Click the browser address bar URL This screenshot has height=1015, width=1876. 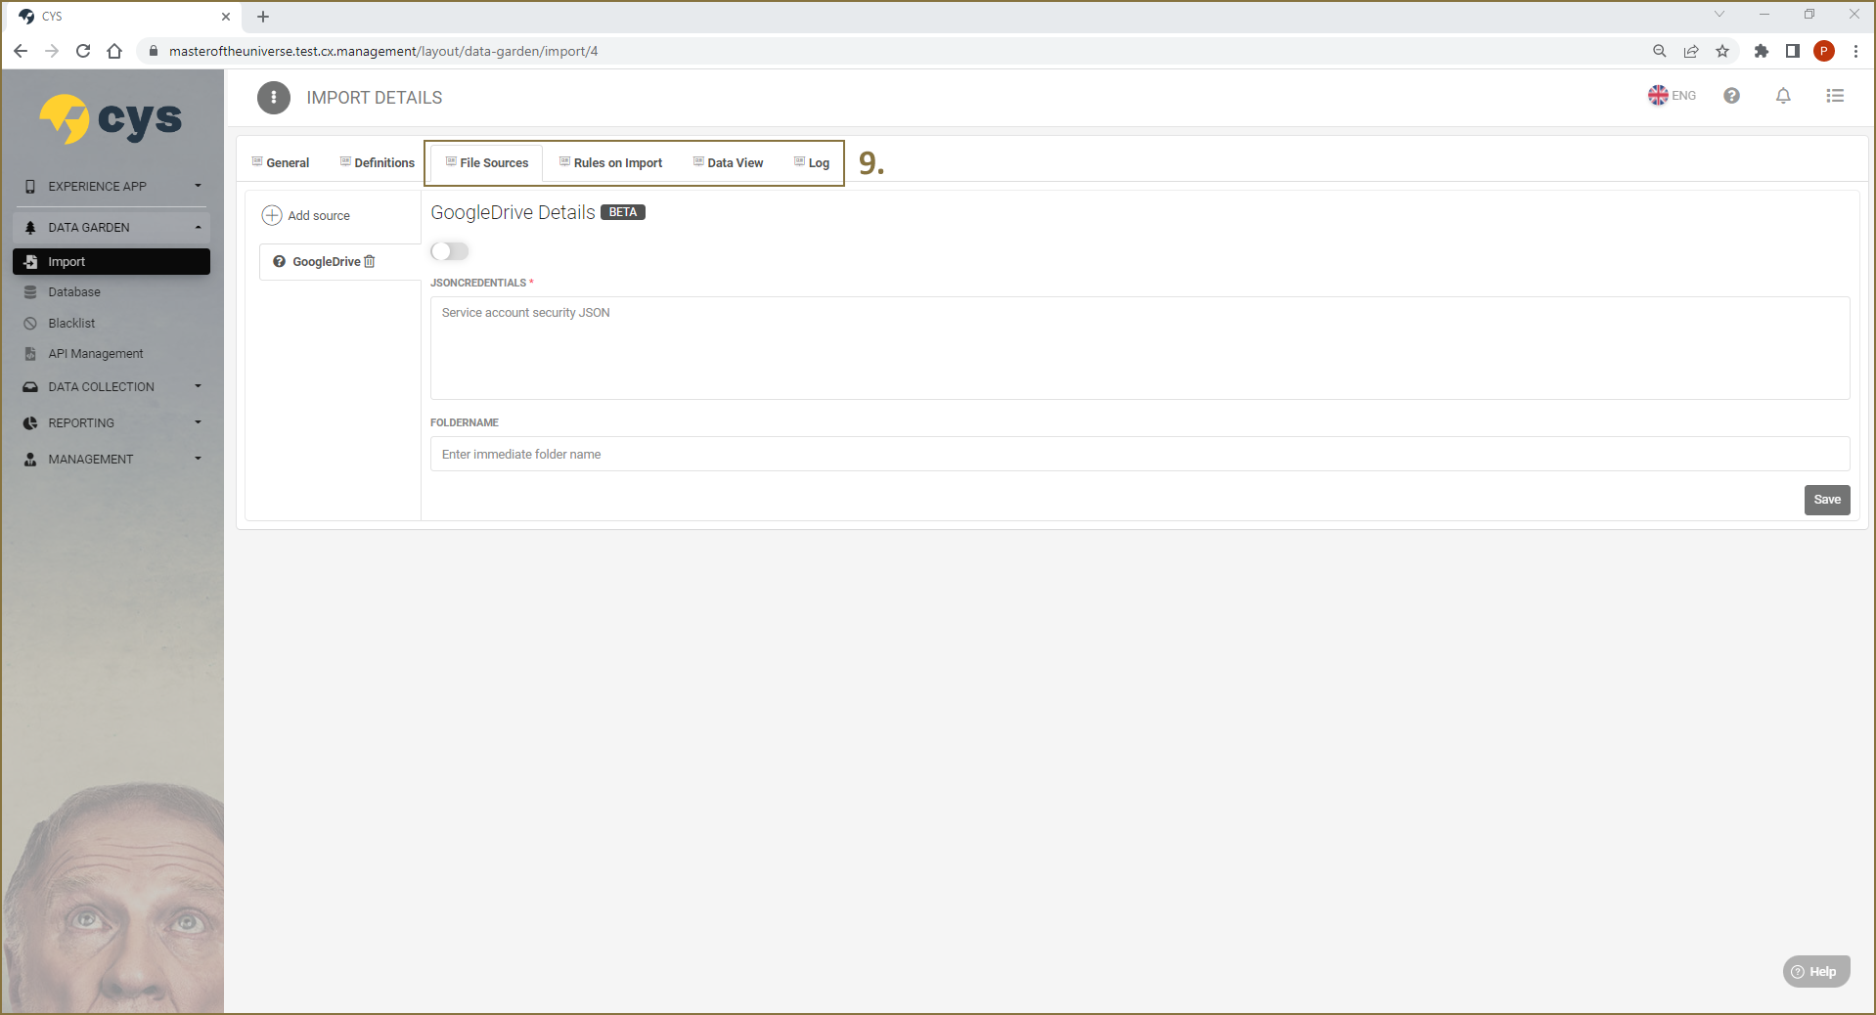tap(383, 51)
